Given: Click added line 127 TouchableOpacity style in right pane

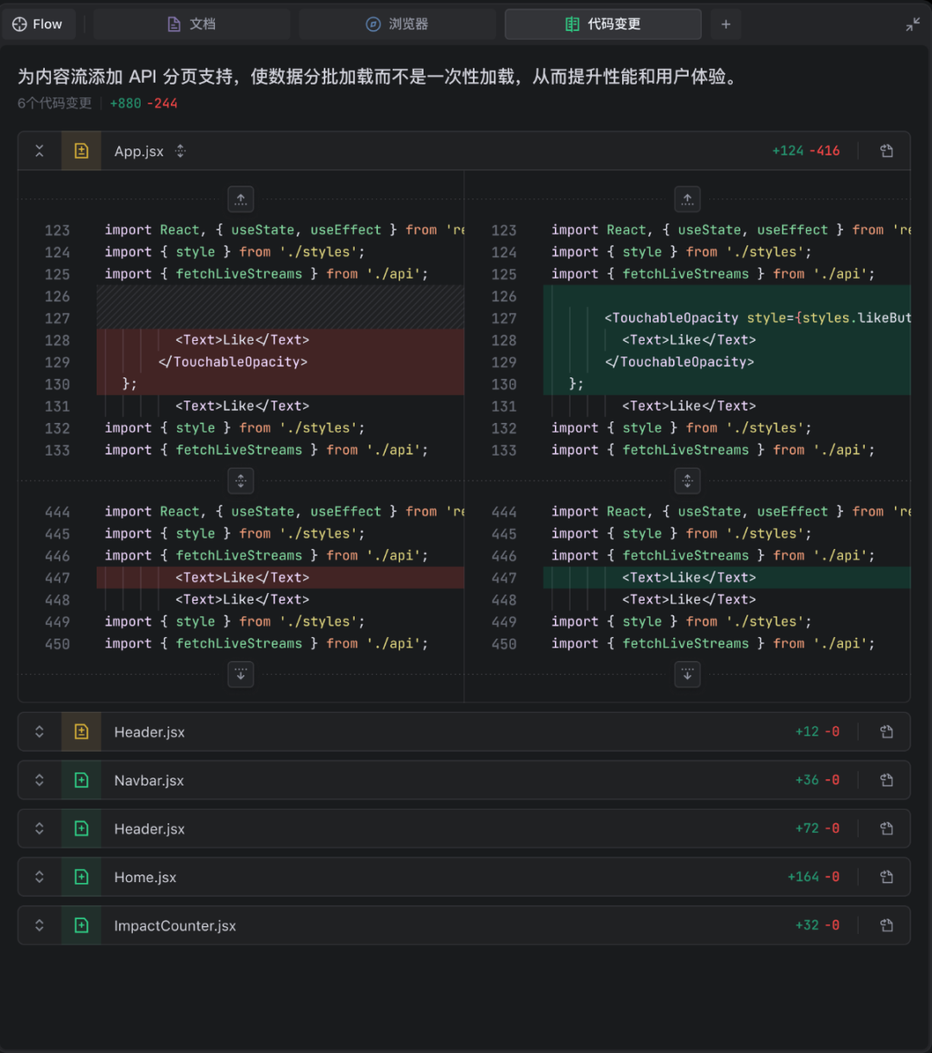Looking at the screenshot, I should pos(758,318).
